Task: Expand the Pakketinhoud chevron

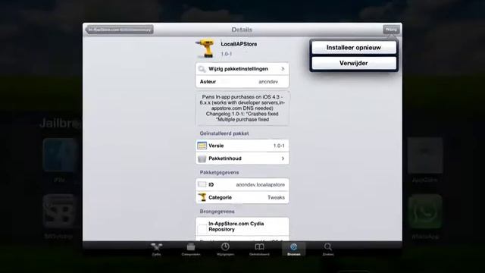Action: (x=283, y=158)
